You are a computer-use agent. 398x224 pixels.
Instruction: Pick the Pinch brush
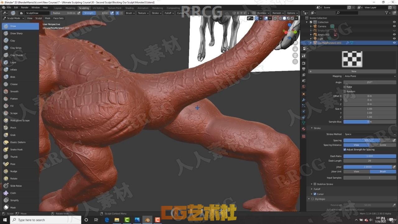pyautogui.click(x=20, y=128)
